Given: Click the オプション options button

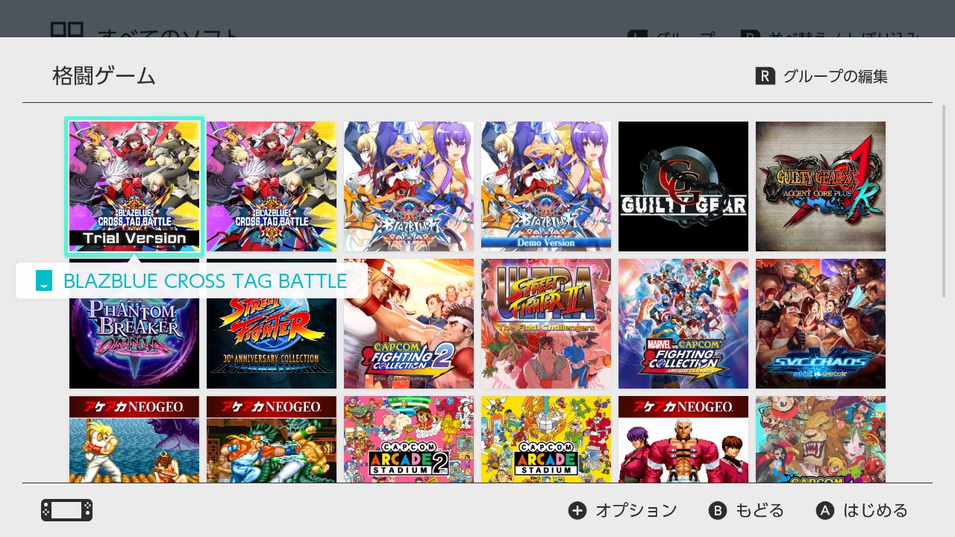Looking at the screenshot, I should click(x=623, y=510).
